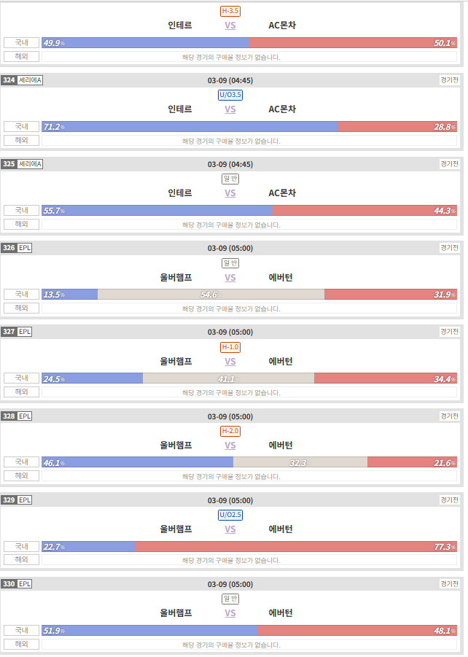Select the 국내 tab in match 324
This screenshot has height=657, width=468.
click(x=21, y=126)
